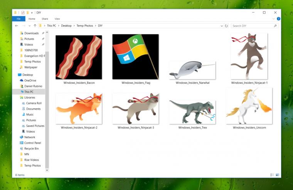Open the 108ND700 folder
The image size is (293, 190).
pyautogui.click(x=31, y=50)
